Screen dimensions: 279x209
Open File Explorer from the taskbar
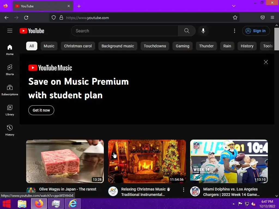22,204
